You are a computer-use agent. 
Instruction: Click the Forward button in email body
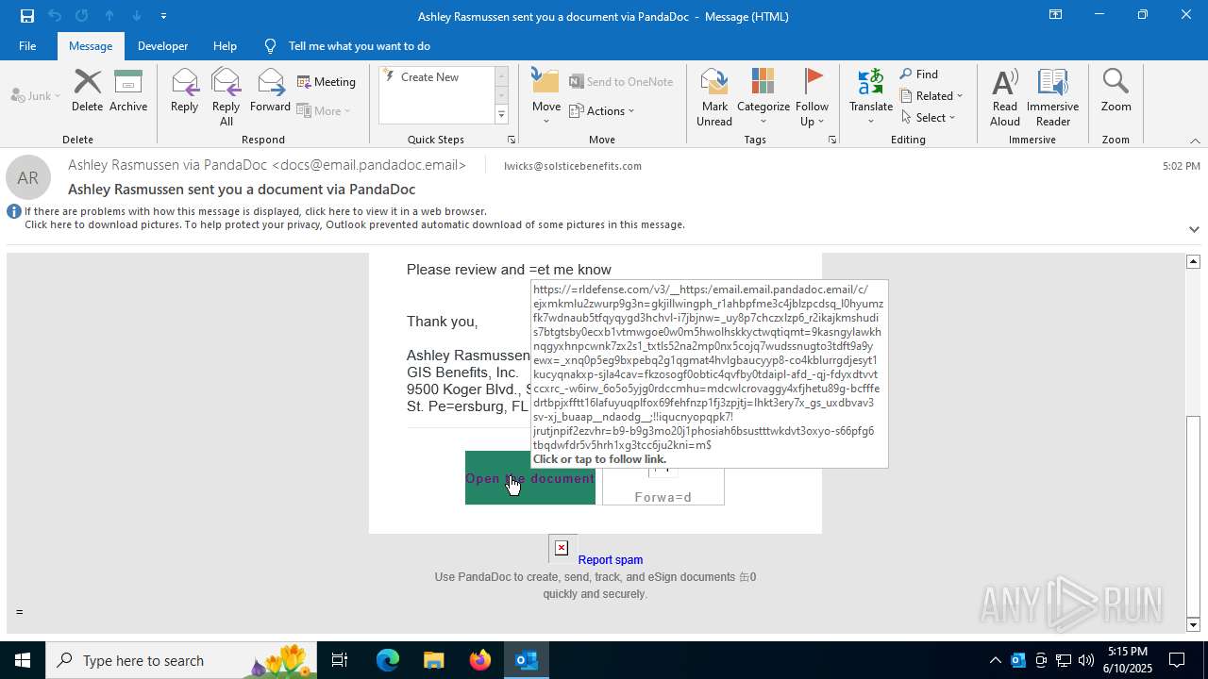coord(663,486)
